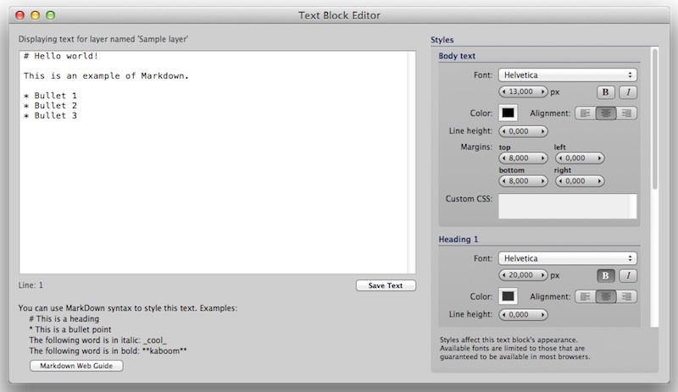Align Heading 1 text to right
The image size is (678, 392).
[627, 296]
